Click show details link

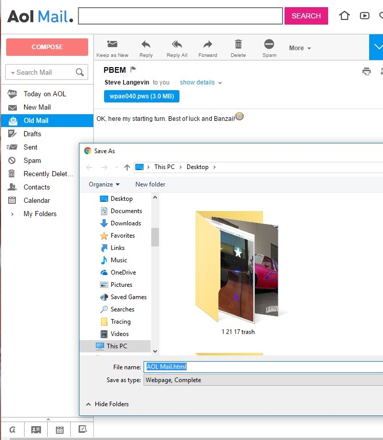(197, 82)
